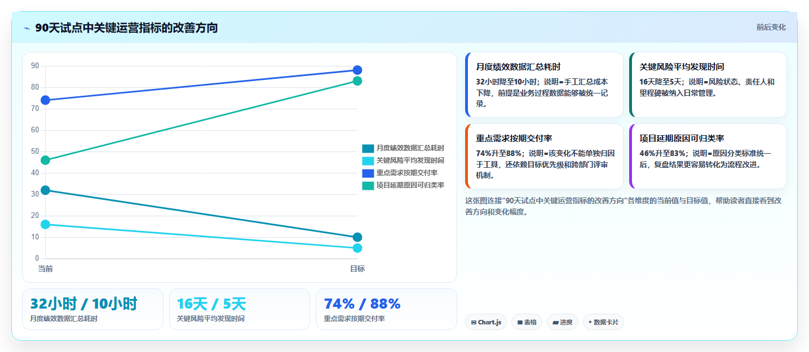809x352 pixels.
Task: Toggle 重点需求按期交付率 legend swatch
Action: 368,173
